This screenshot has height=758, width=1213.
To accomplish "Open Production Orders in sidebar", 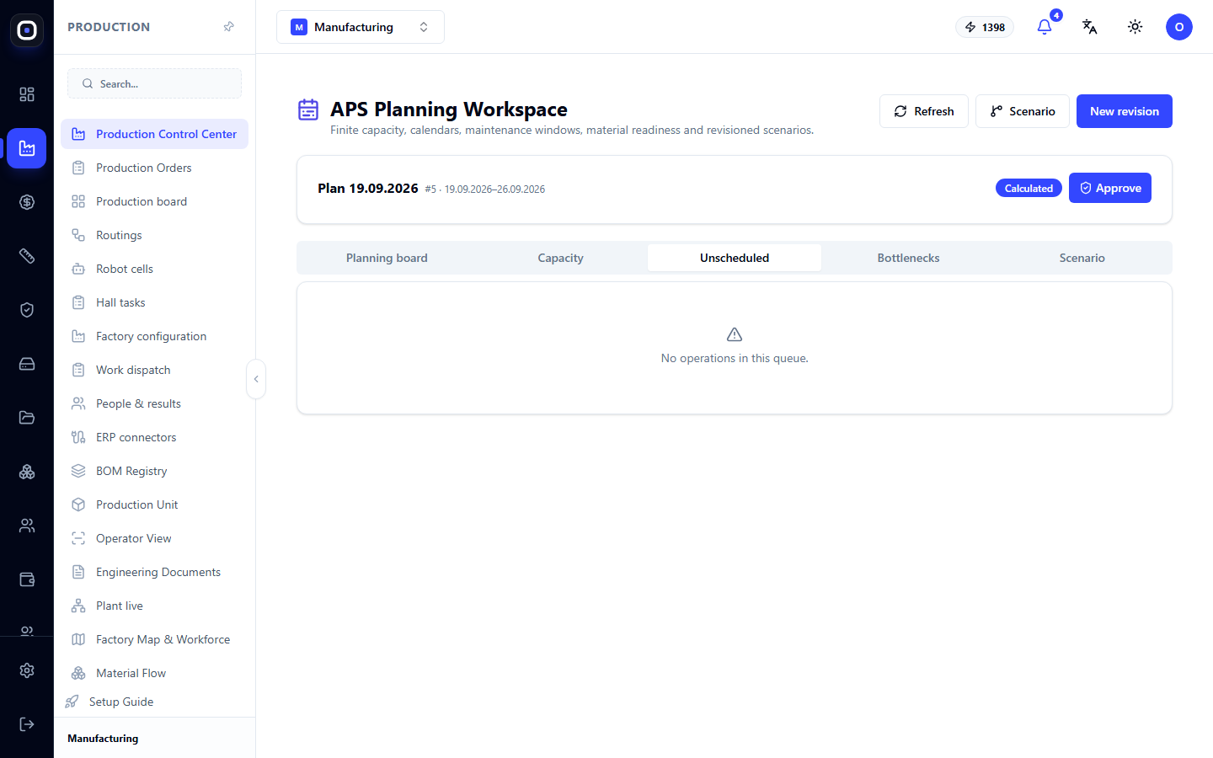I will 155,168.
